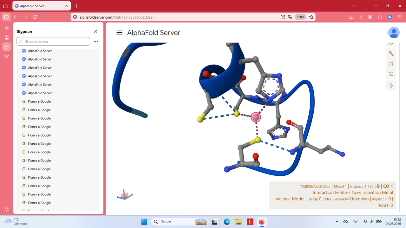Open a new tab with plus button
Image resolution: width=406 pixels, height=228 pixels.
point(76,6)
